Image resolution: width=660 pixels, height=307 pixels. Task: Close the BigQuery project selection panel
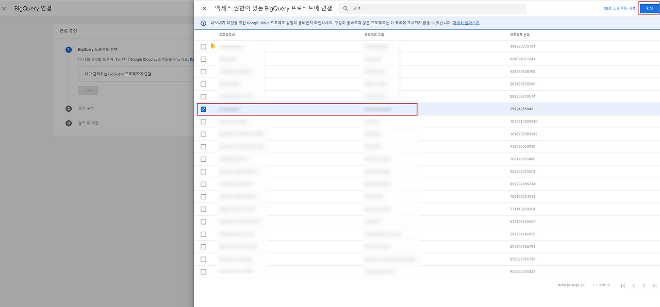pos(204,9)
